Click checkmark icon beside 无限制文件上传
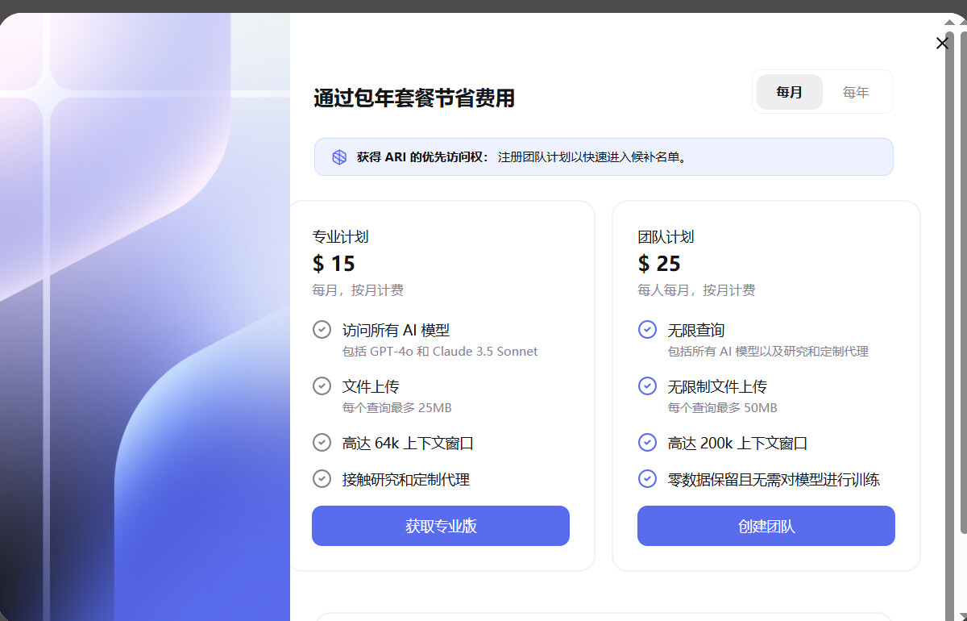 coord(647,386)
